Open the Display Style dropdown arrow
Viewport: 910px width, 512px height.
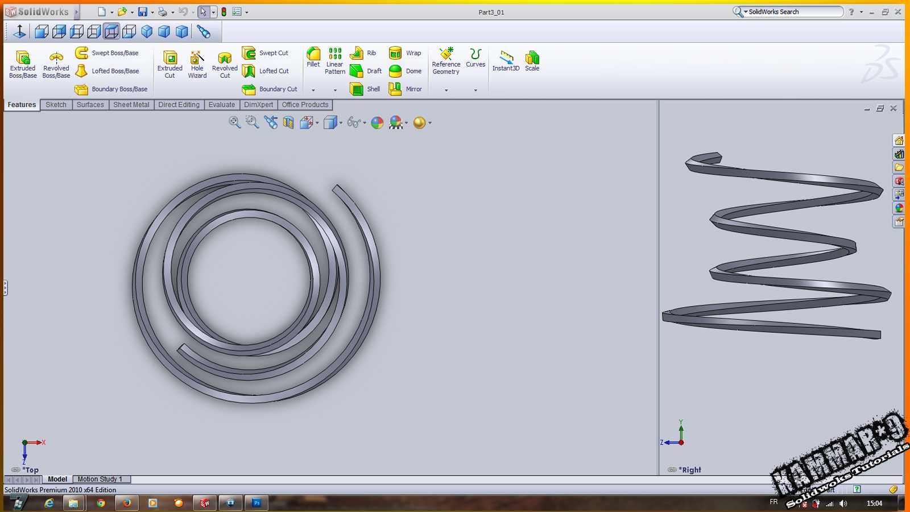(341, 123)
